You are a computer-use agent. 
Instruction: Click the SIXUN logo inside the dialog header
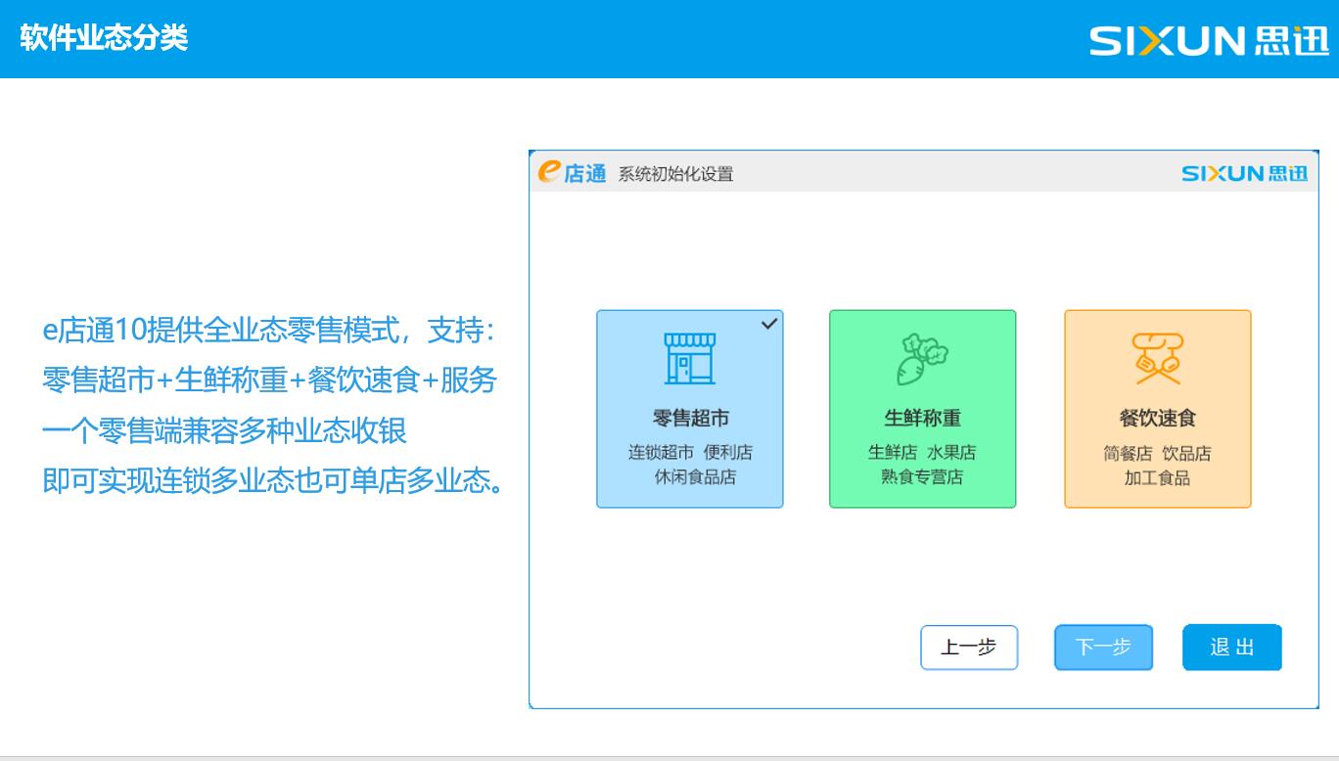click(x=1243, y=174)
